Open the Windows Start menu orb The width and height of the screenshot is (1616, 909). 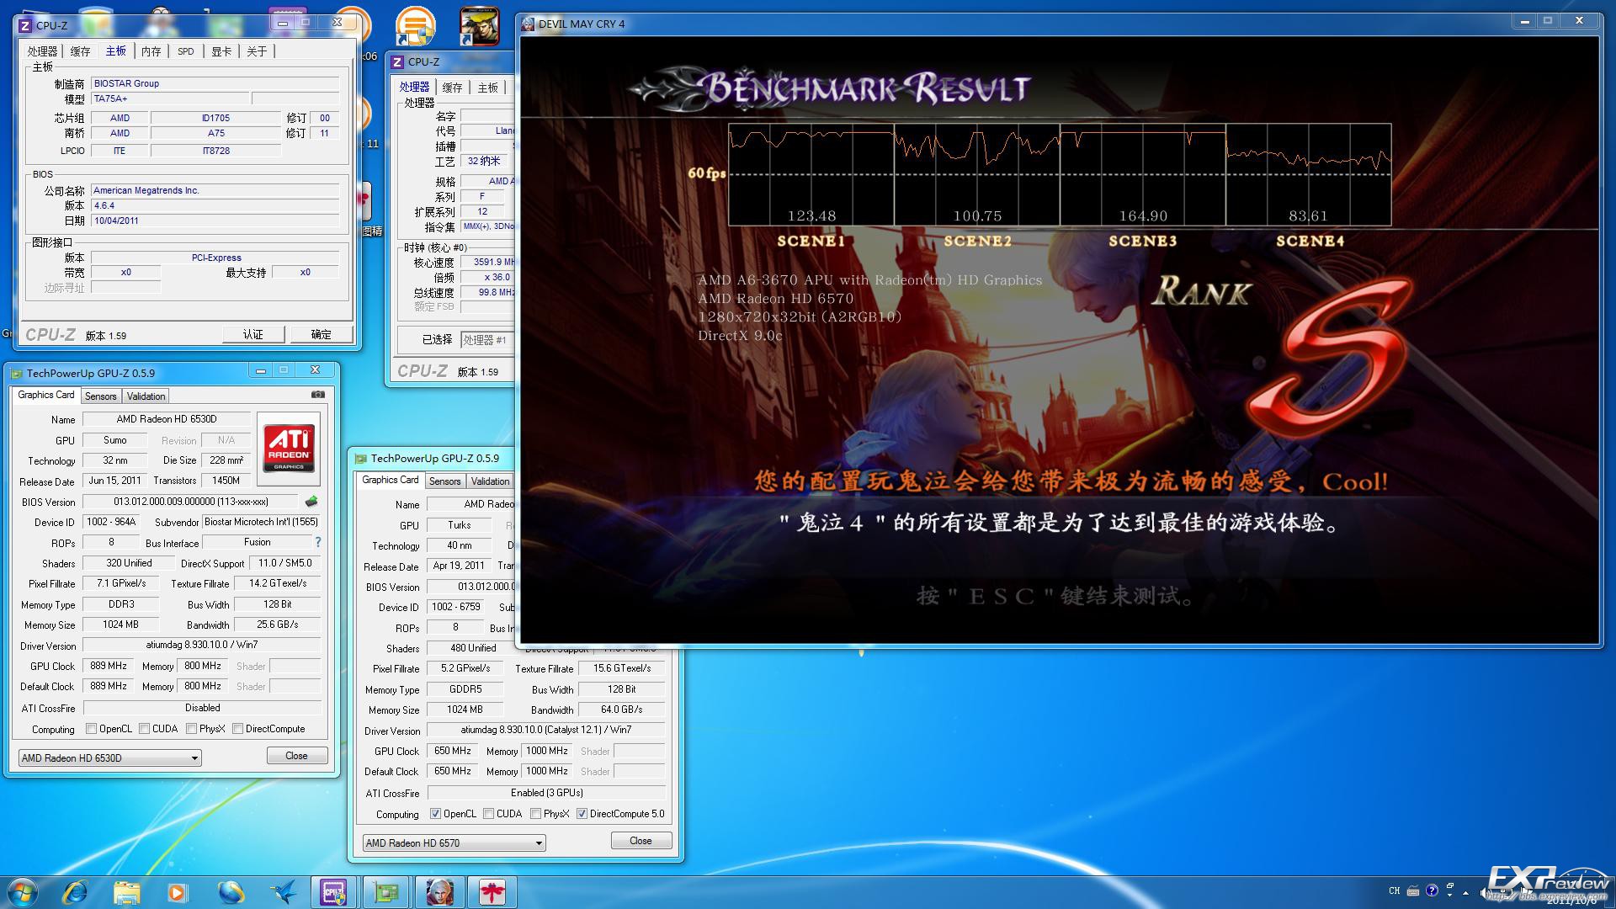tap(23, 891)
